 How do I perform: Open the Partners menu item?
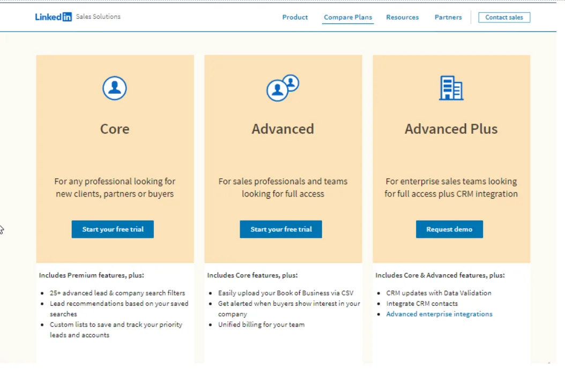tap(448, 17)
